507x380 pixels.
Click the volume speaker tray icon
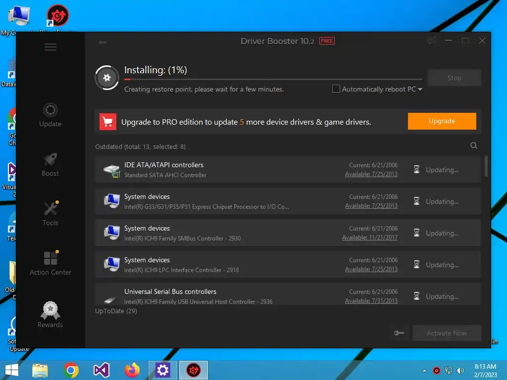coord(460,371)
